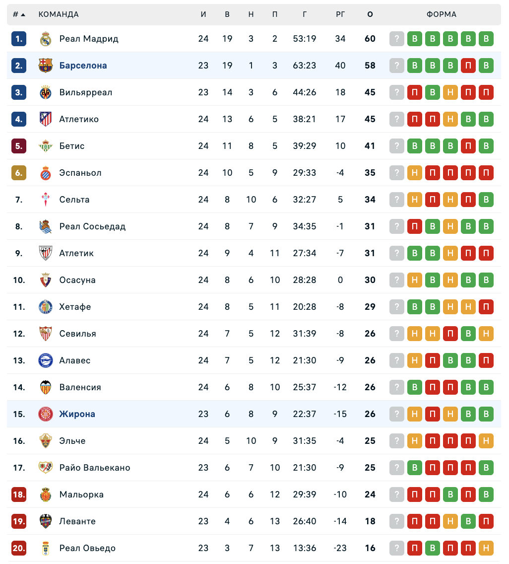509x564 pixels.
Task: Sort table by the # rank arrow
Action: (19, 14)
